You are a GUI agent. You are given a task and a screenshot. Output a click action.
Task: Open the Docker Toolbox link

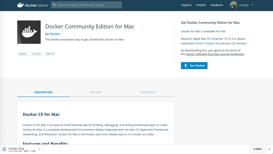point(204,43)
